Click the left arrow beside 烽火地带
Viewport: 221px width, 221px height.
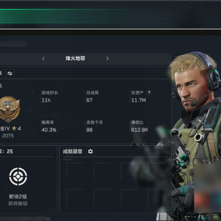[x=44, y=59]
